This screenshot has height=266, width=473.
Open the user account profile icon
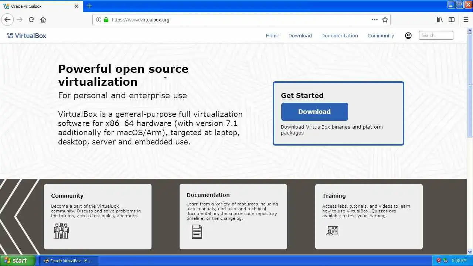click(x=408, y=35)
